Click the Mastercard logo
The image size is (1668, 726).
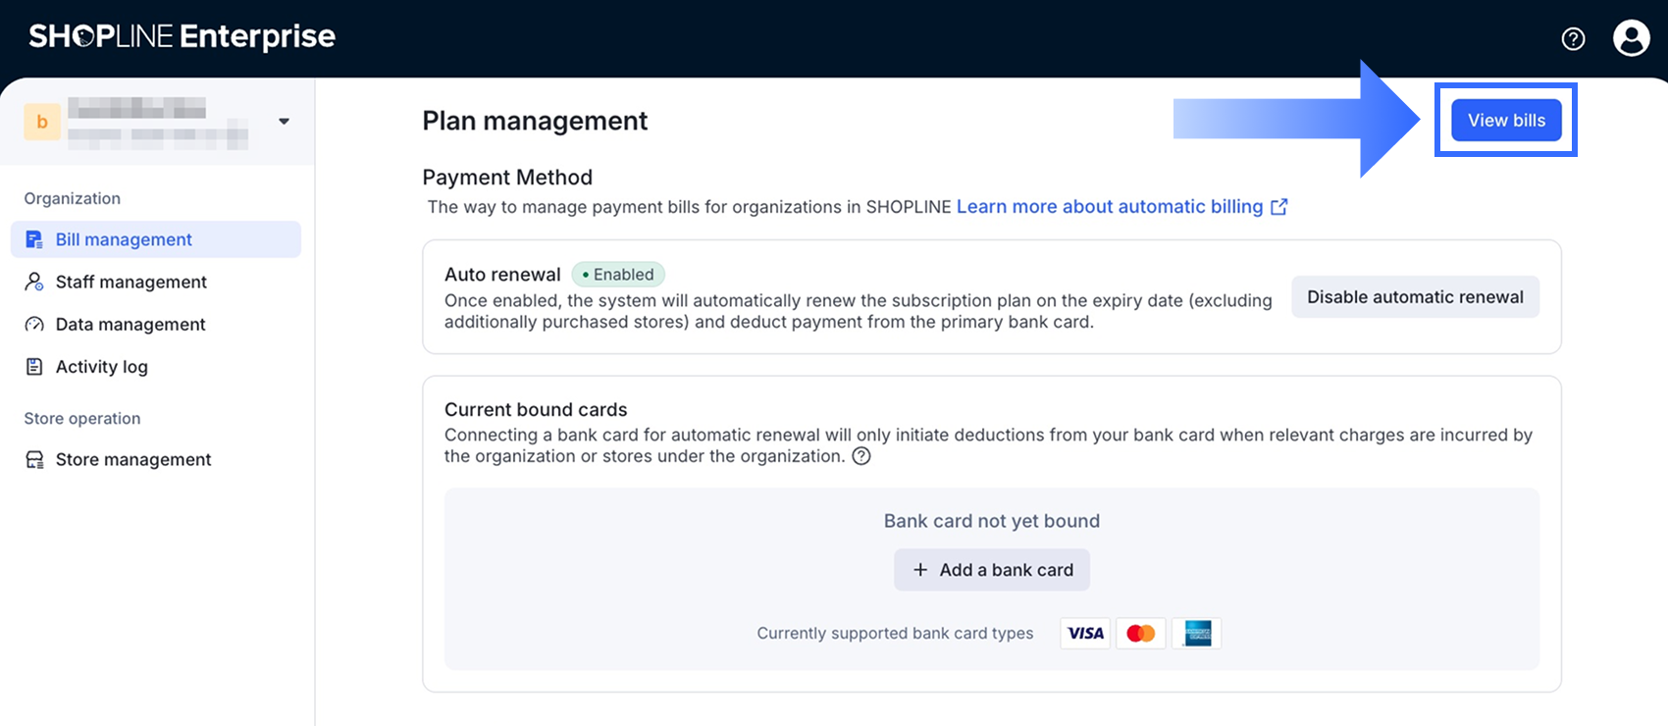click(x=1140, y=633)
